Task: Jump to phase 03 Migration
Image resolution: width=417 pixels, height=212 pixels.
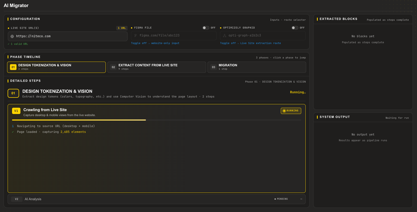Action: pyautogui.click(x=257, y=67)
